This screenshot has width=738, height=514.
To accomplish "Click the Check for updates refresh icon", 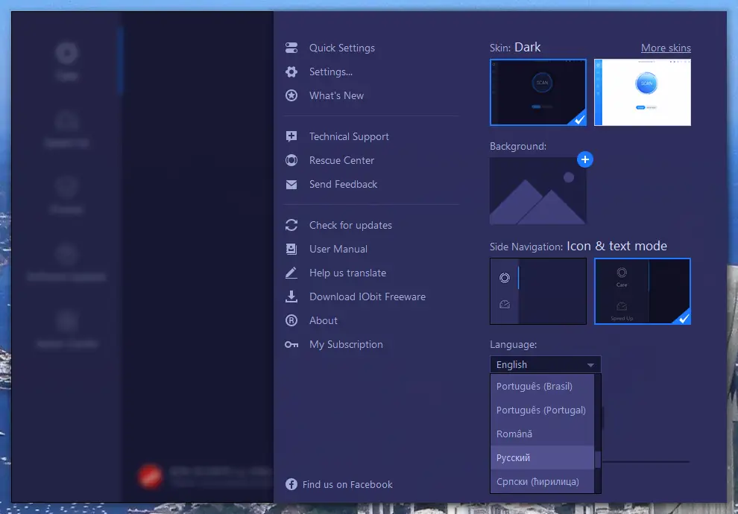I will coord(291,225).
